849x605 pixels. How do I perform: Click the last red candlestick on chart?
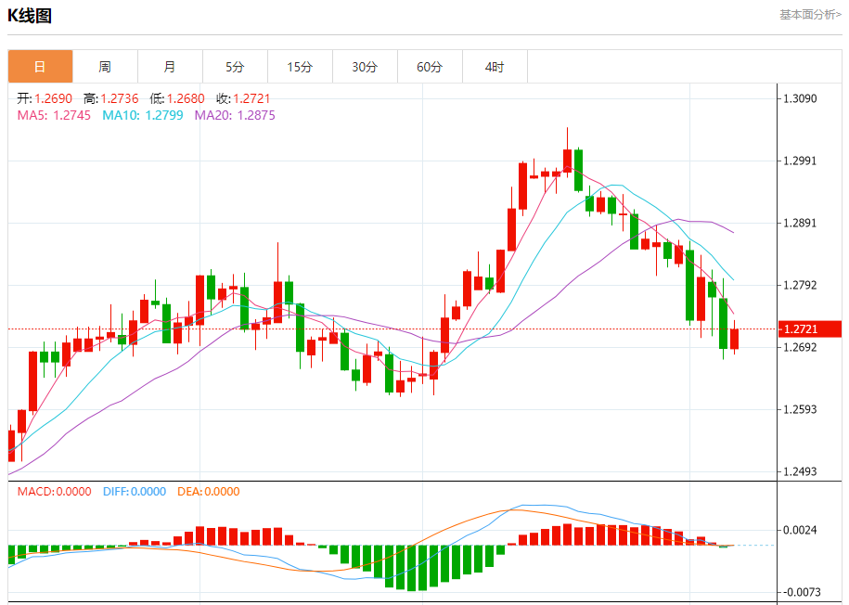734,339
